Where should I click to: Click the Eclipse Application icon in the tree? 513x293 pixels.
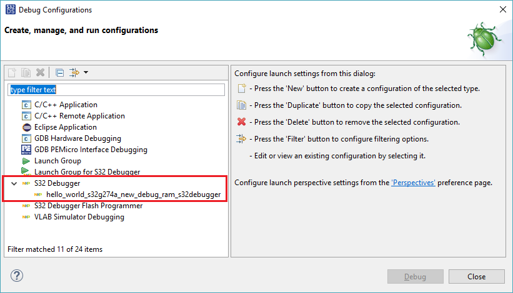pyautogui.click(x=26, y=127)
